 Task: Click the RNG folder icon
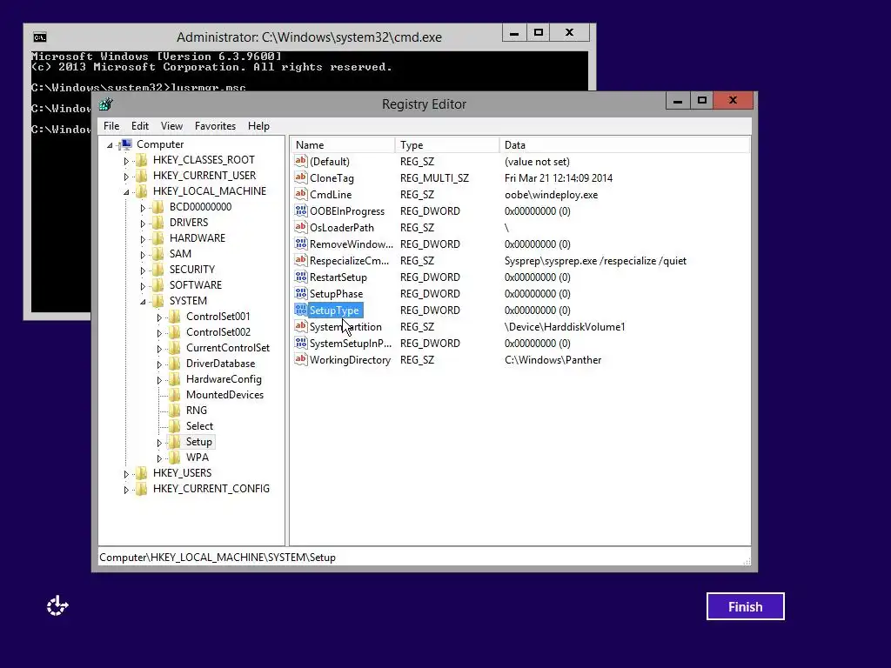[x=174, y=411]
